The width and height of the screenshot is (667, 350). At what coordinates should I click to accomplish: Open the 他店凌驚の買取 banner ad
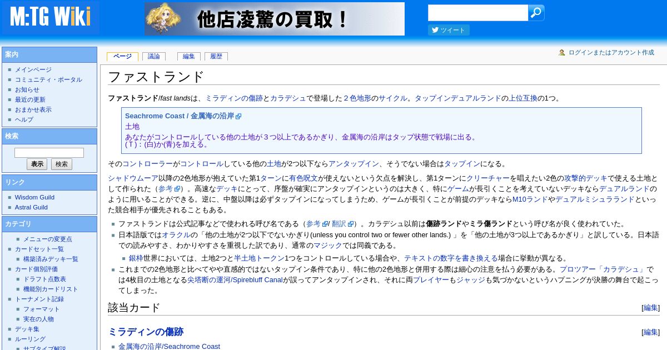coord(275,19)
